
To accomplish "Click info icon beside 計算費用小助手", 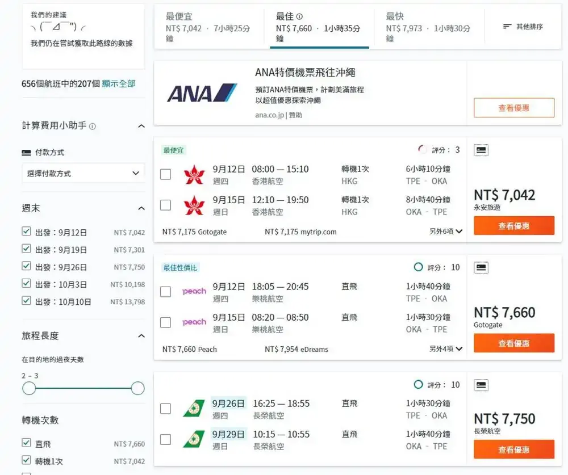I will (93, 127).
